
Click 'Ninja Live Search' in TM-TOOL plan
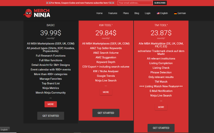point(161,95)
